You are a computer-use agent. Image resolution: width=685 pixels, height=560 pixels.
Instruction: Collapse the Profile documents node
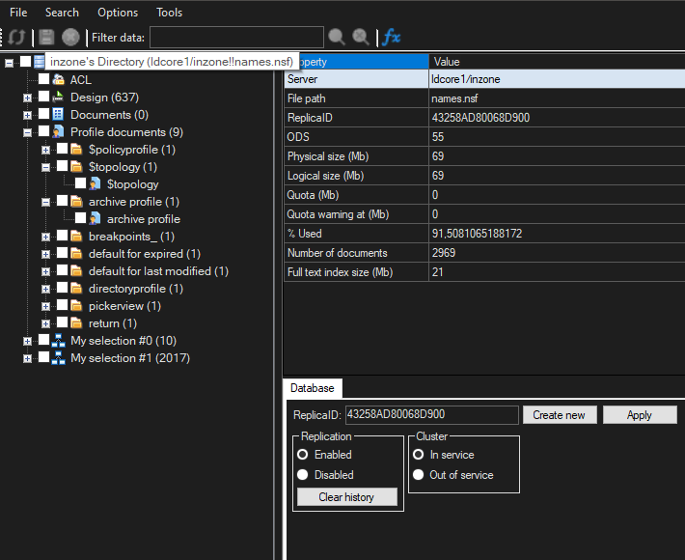coord(28,132)
